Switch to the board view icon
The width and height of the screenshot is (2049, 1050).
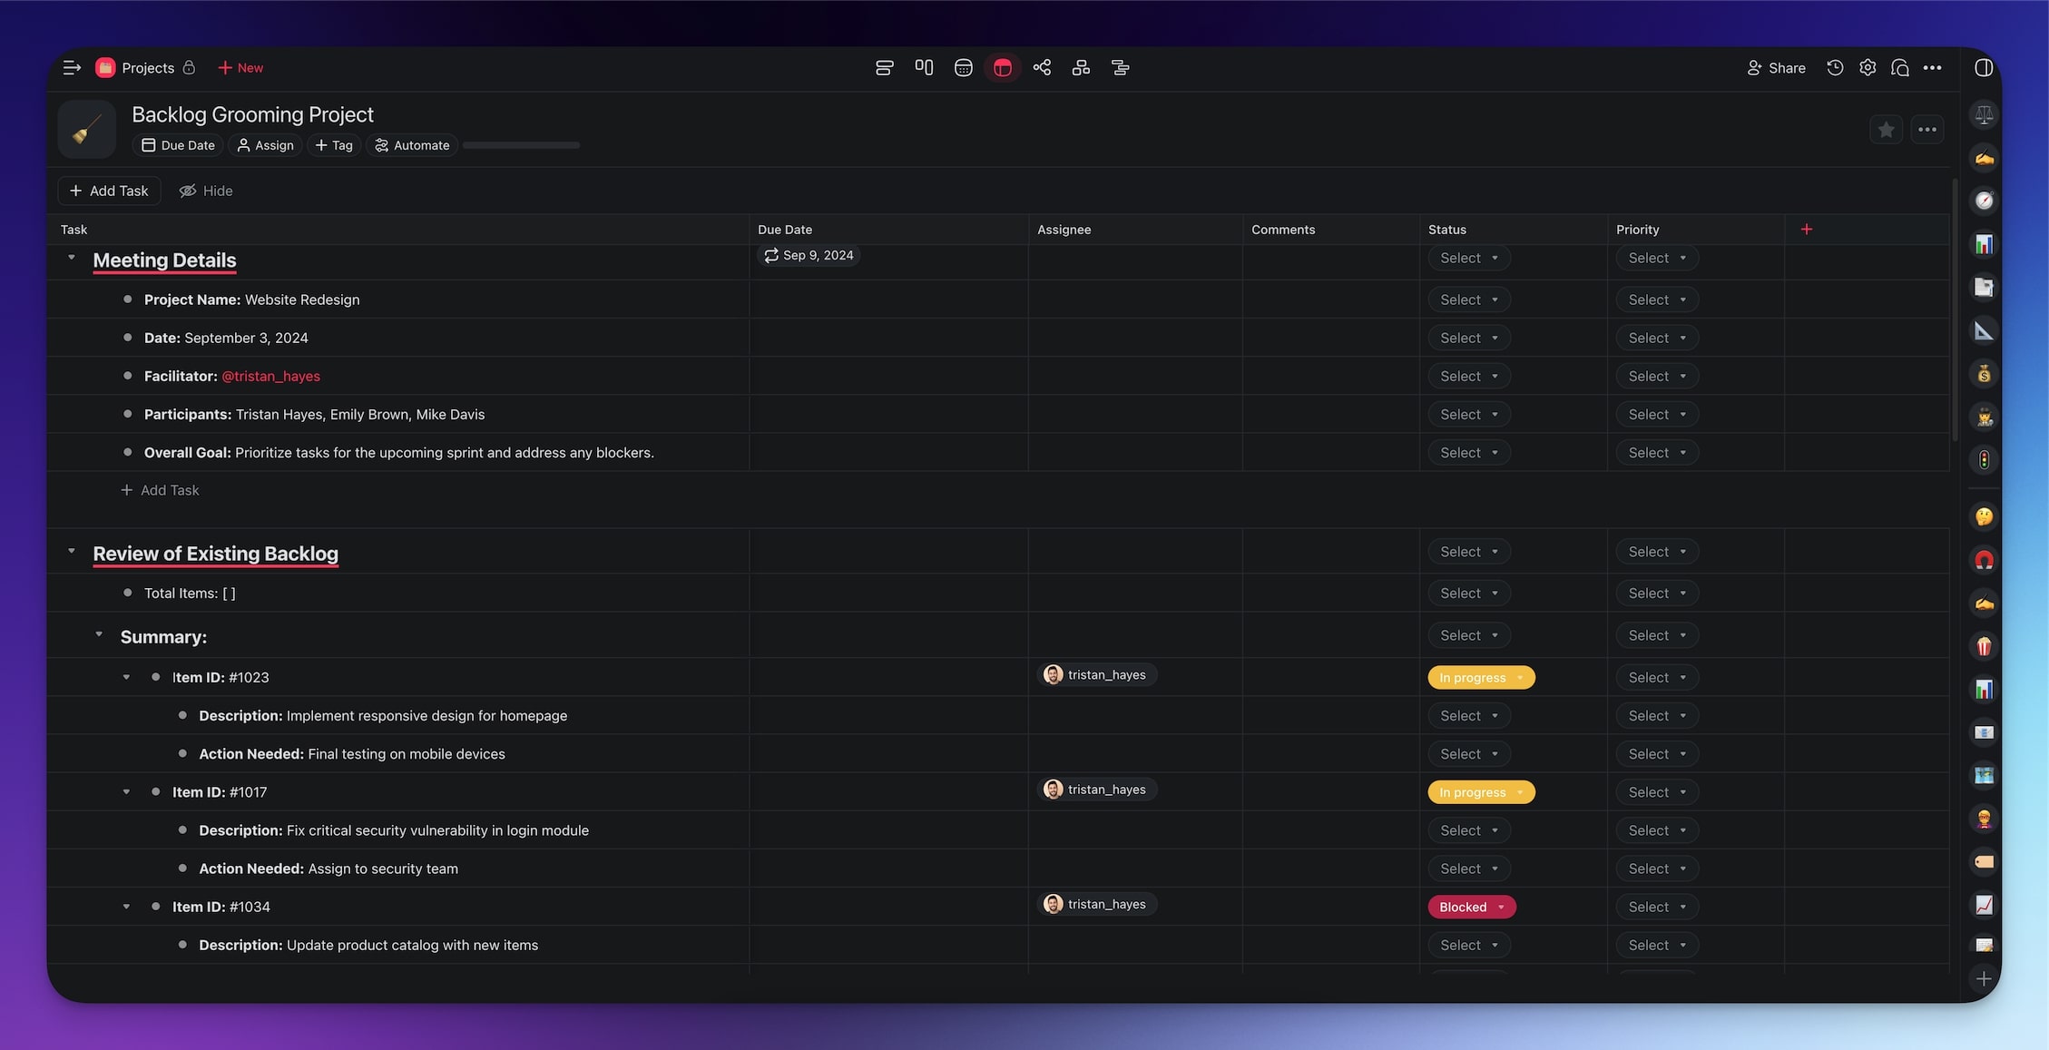(x=924, y=68)
